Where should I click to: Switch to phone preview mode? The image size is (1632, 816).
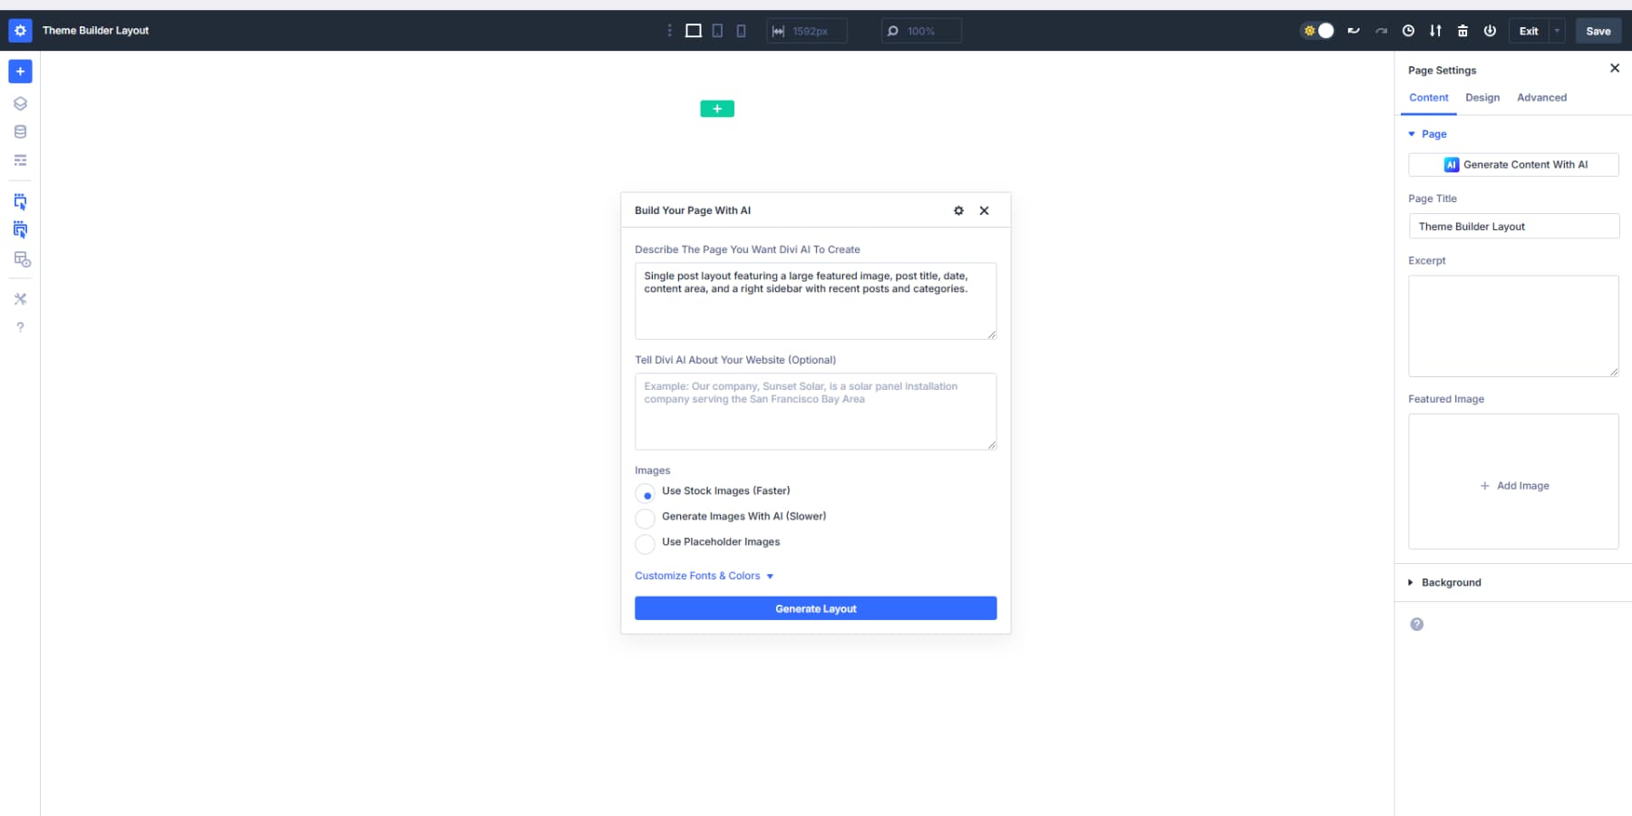tap(741, 30)
